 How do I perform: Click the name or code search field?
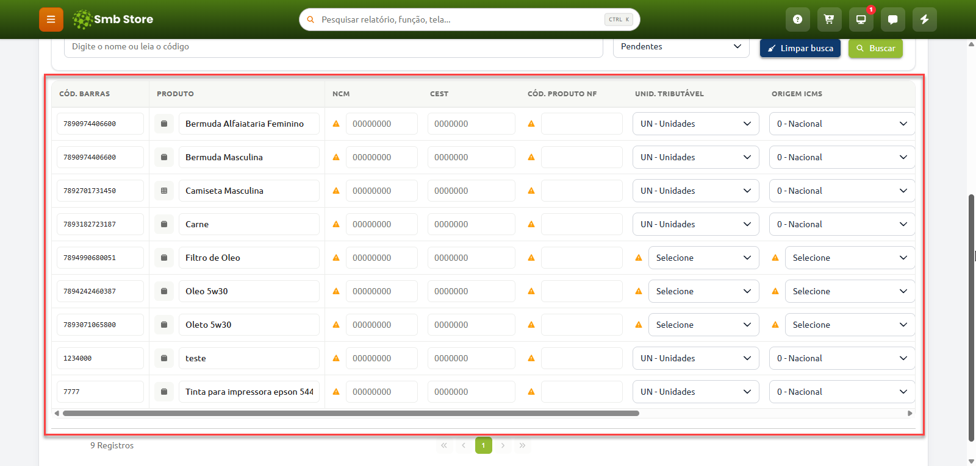coord(333,47)
